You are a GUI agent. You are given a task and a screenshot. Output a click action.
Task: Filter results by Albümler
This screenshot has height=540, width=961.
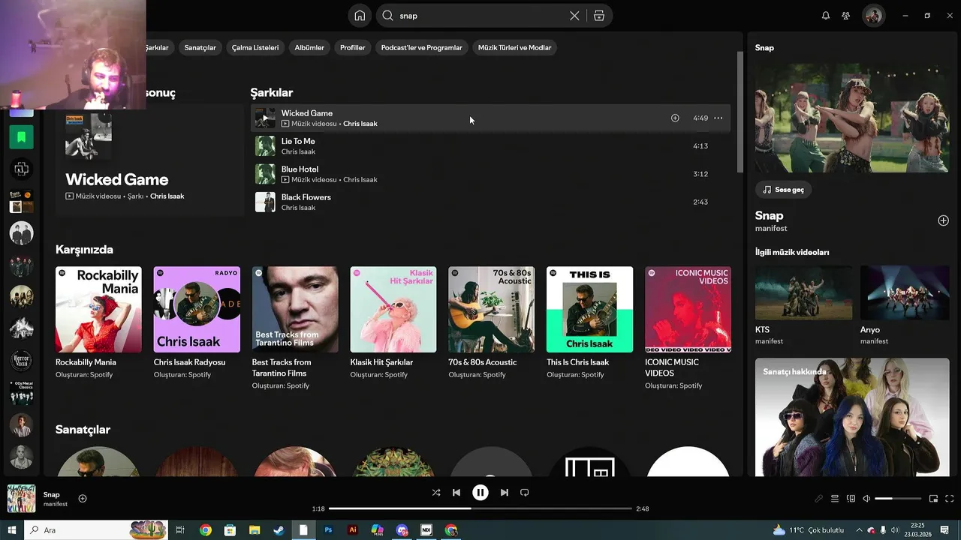coord(309,47)
